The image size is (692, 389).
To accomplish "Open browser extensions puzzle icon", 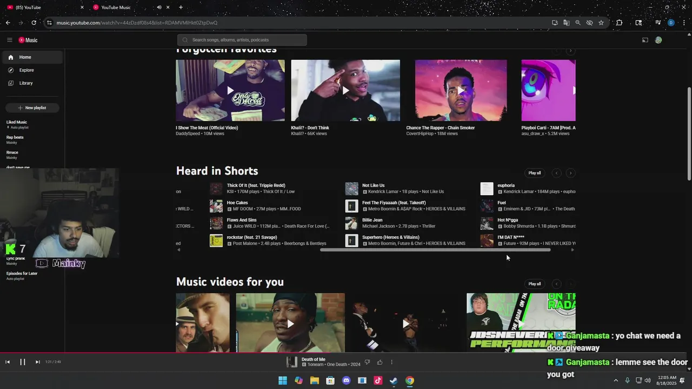I will pyautogui.click(x=620, y=23).
